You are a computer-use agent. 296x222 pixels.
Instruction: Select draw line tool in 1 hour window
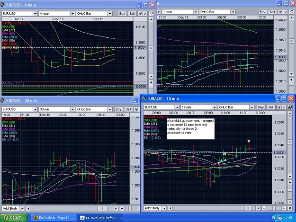tap(286, 12)
